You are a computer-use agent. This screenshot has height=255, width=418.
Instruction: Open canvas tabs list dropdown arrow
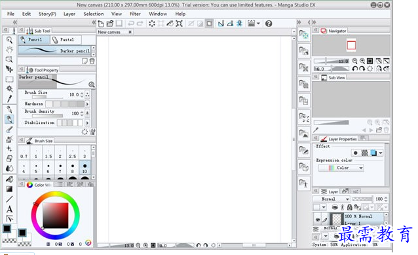[294, 31]
